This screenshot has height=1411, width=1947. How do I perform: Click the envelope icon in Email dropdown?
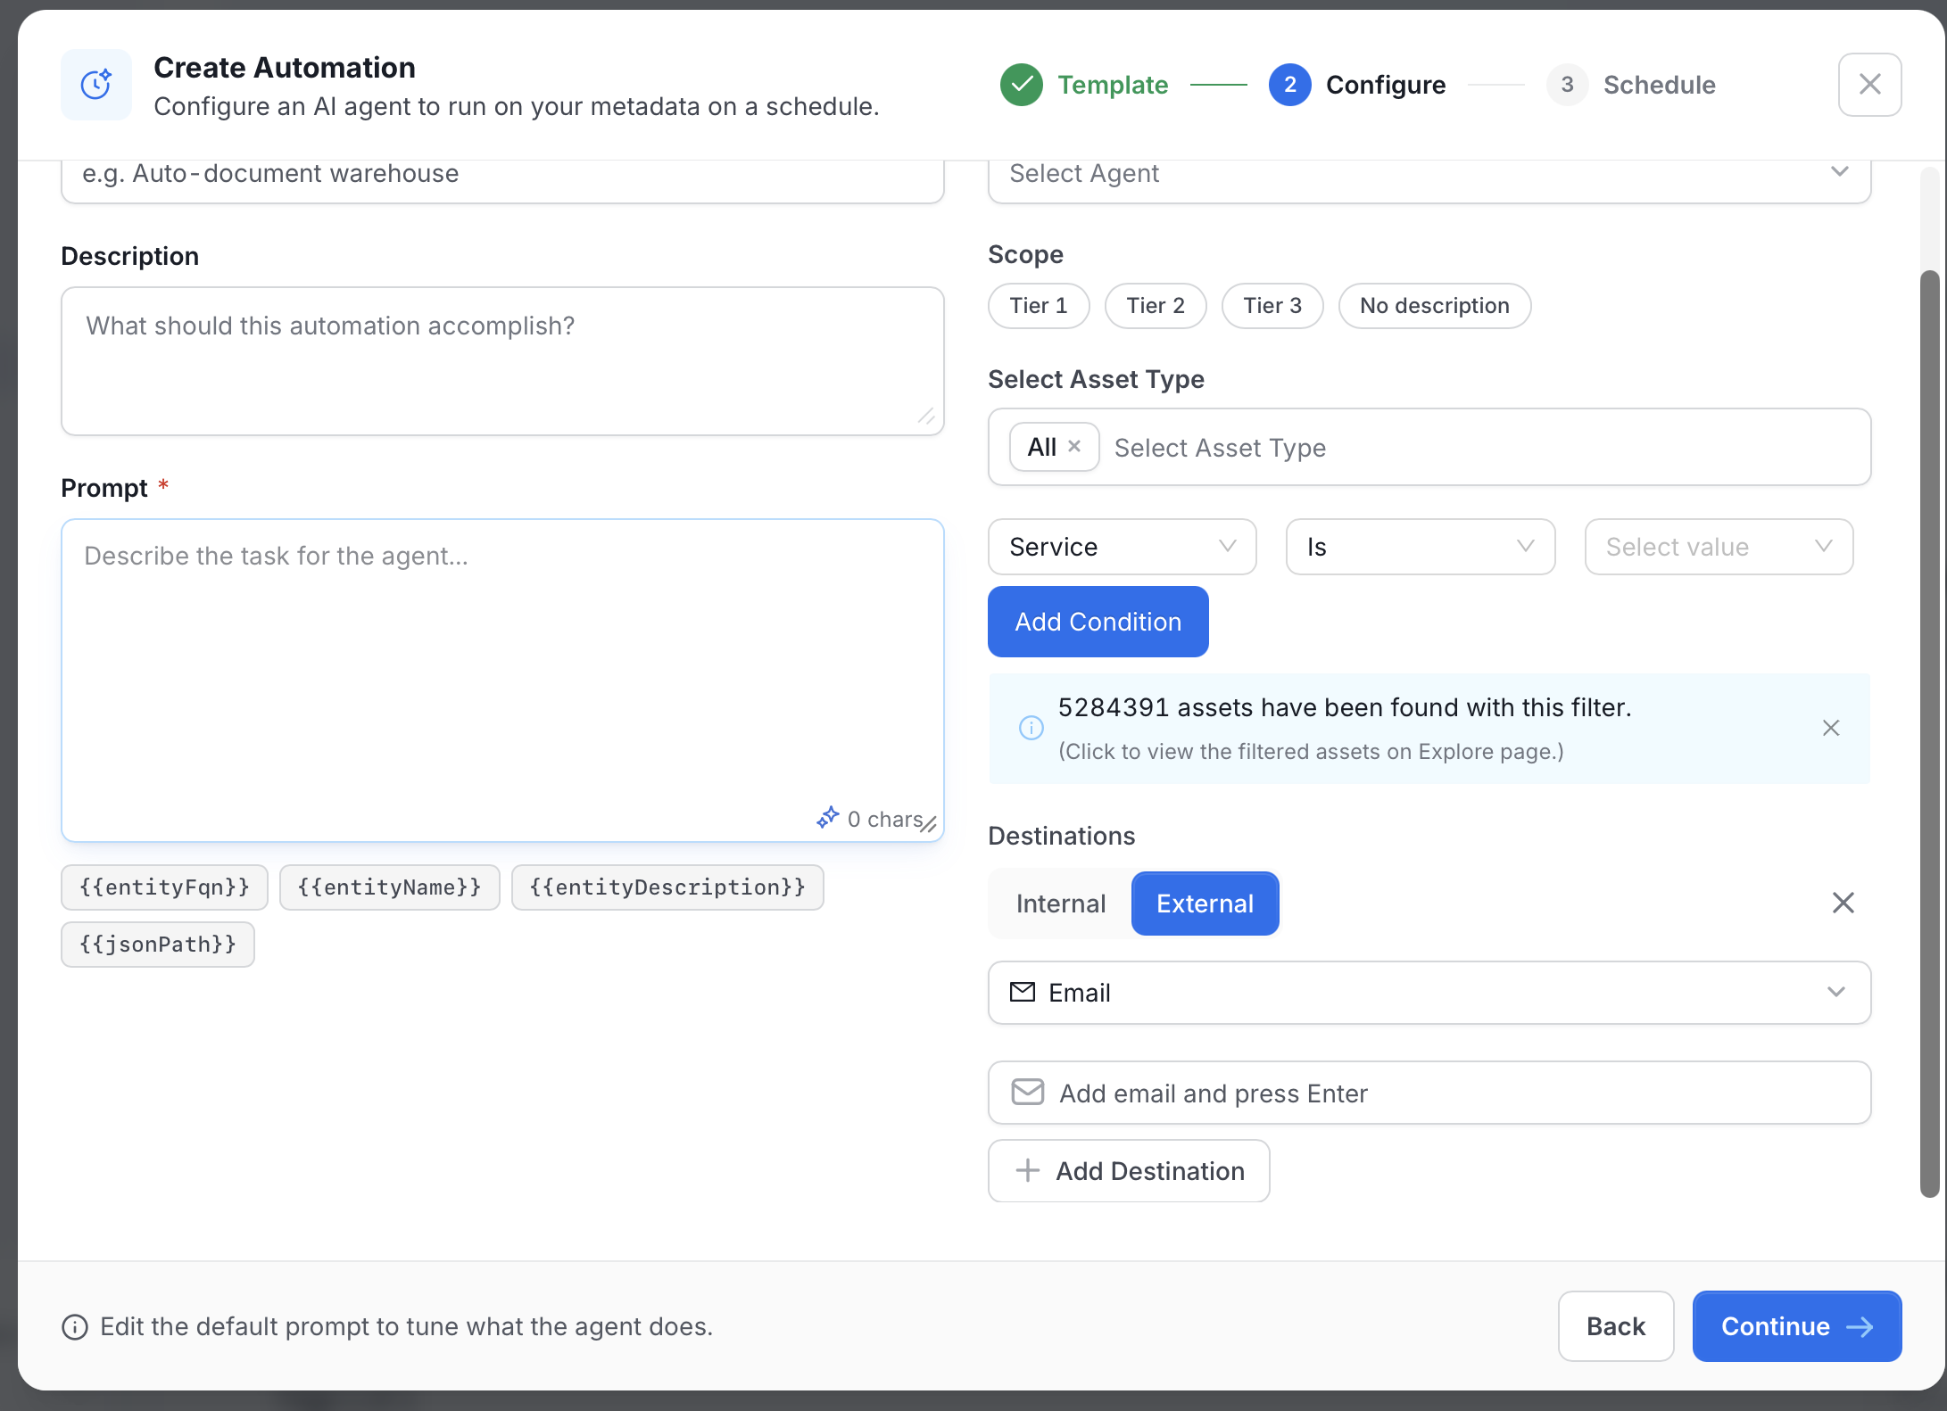1023,992
